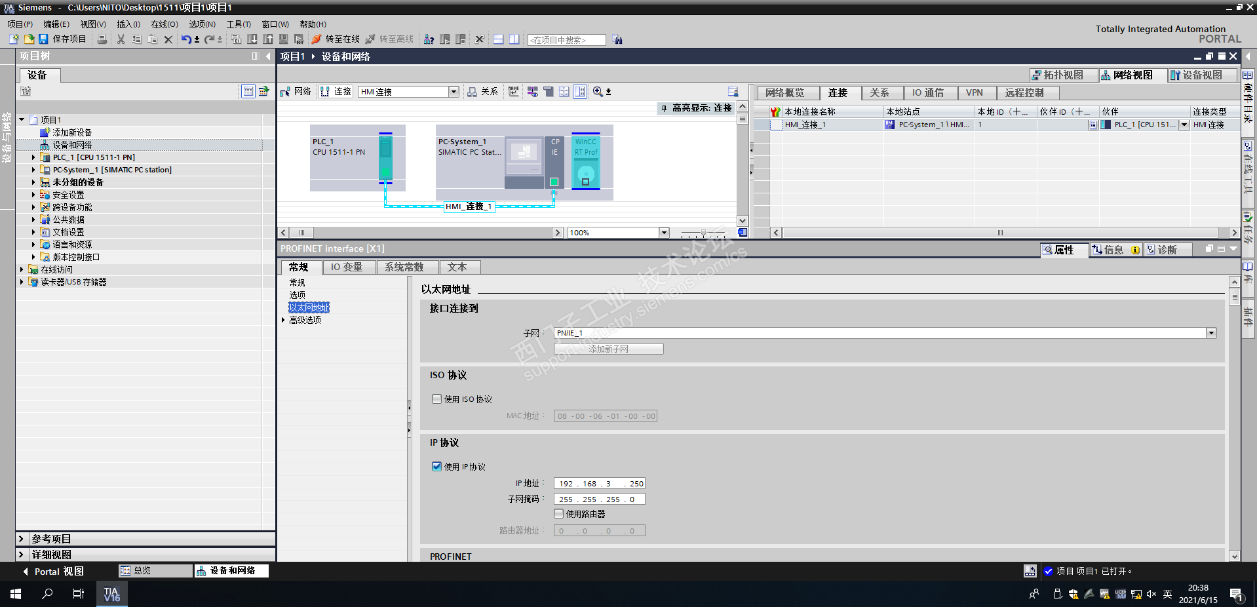Click the open project icon in toolbar
The height and width of the screenshot is (607, 1257).
point(29,39)
